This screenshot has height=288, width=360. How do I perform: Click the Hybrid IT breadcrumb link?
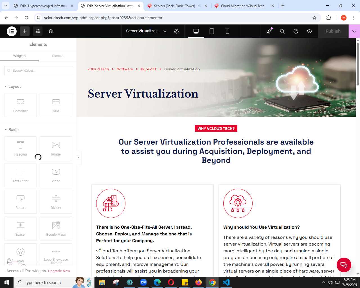tap(148, 69)
